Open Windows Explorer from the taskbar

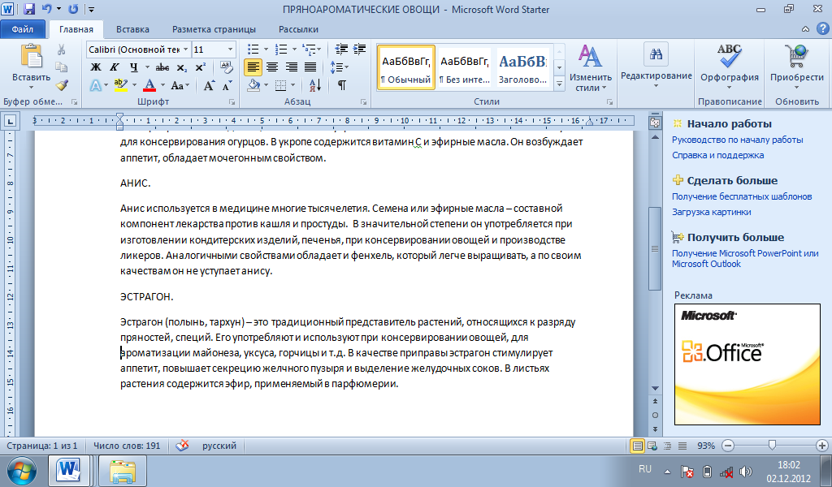[123, 471]
